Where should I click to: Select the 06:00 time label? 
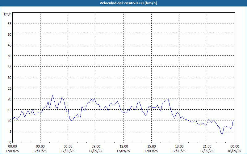(x=68, y=146)
